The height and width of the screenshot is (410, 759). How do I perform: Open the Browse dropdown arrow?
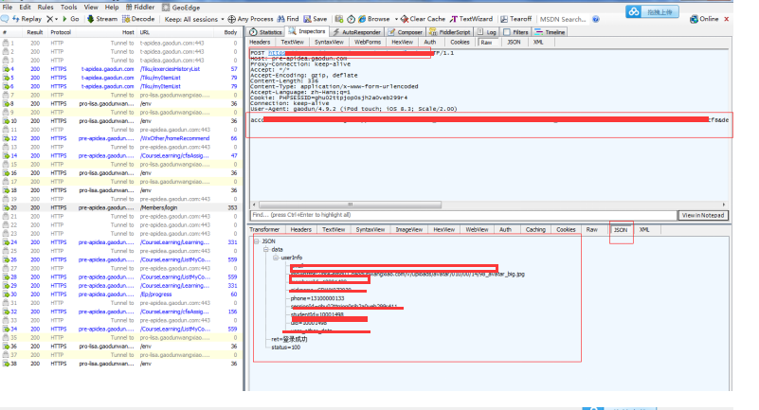tap(396, 19)
